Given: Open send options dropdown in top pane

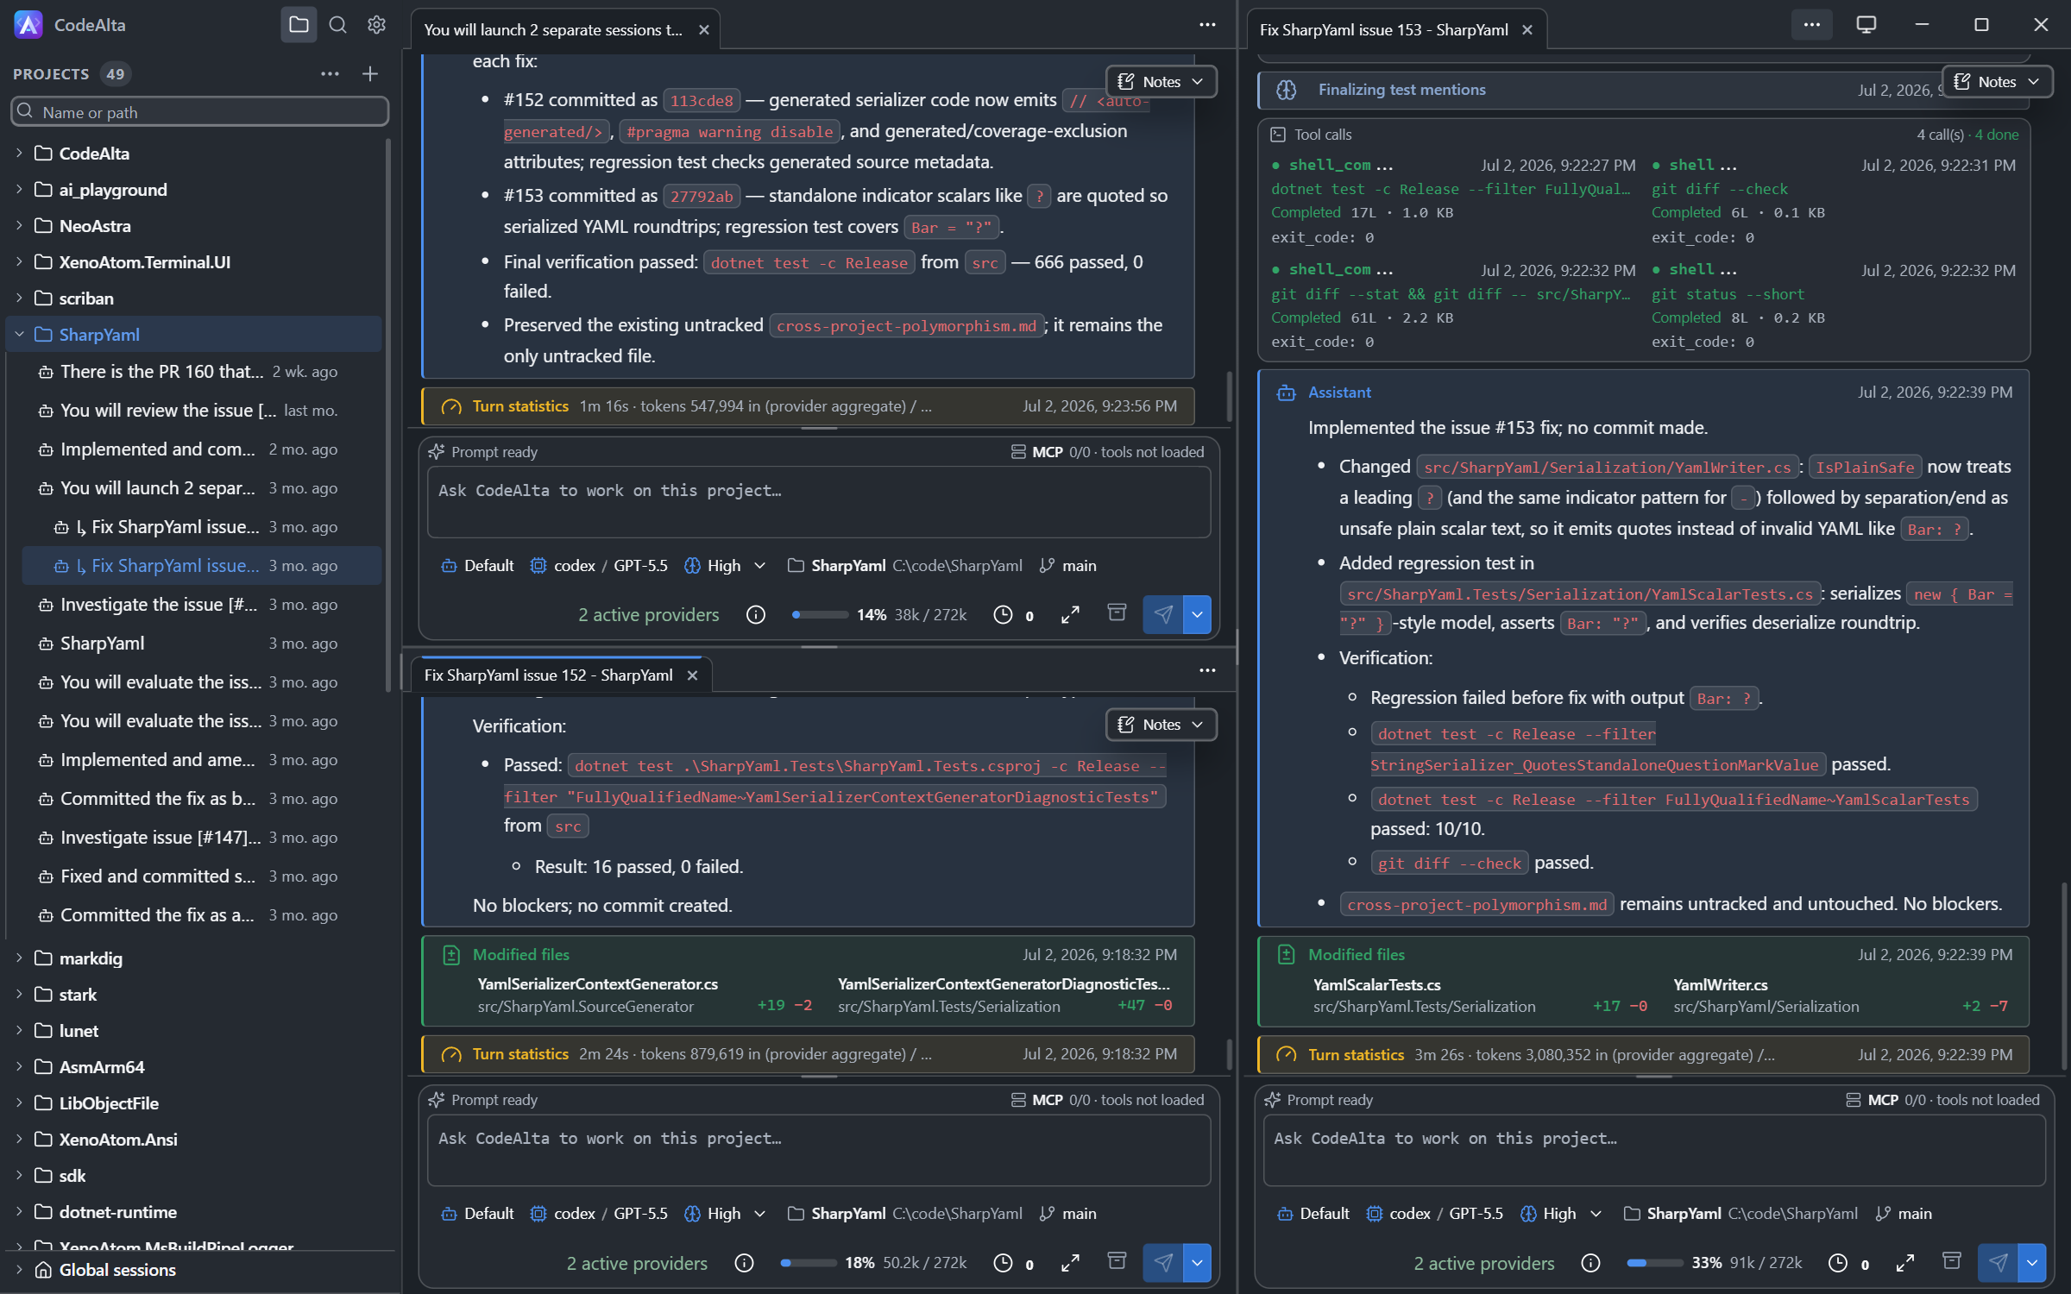Looking at the screenshot, I should coord(1198,615).
